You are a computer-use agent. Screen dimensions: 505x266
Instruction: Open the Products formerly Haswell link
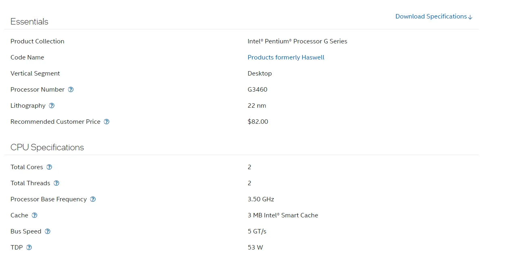pos(286,57)
